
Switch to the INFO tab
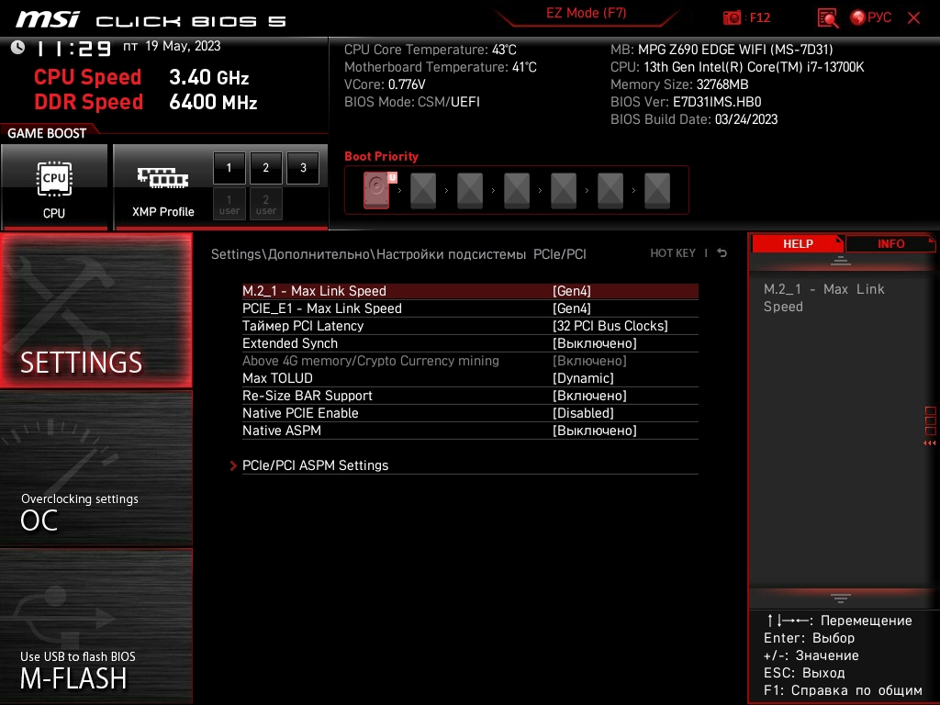tap(890, 244)
